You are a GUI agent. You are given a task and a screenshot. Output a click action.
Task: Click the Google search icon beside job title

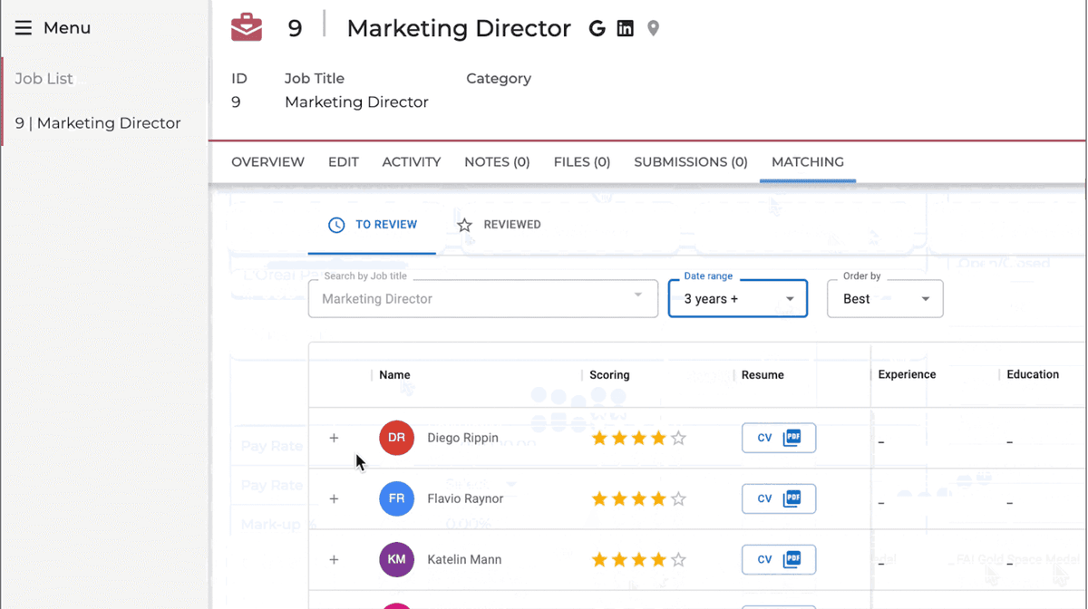click(x=597, y=28)
